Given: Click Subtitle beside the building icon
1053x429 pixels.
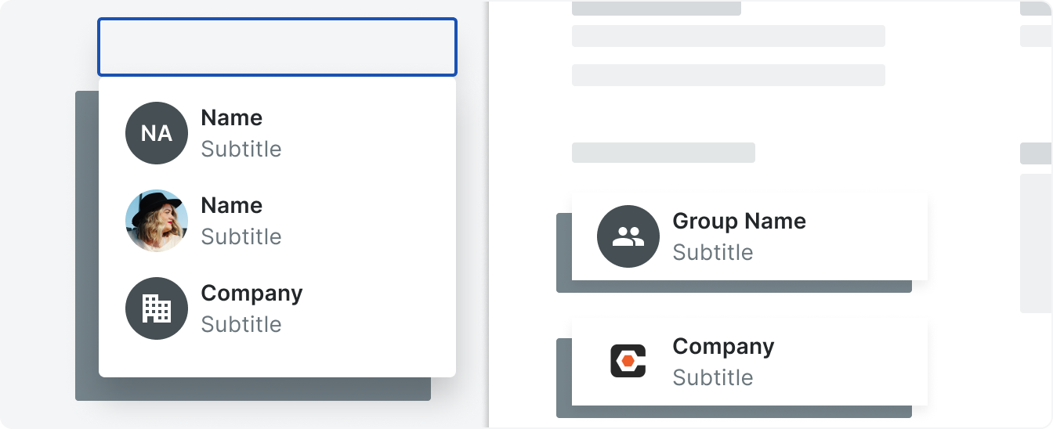Looking at the screenshot, I should pos(241,325).
